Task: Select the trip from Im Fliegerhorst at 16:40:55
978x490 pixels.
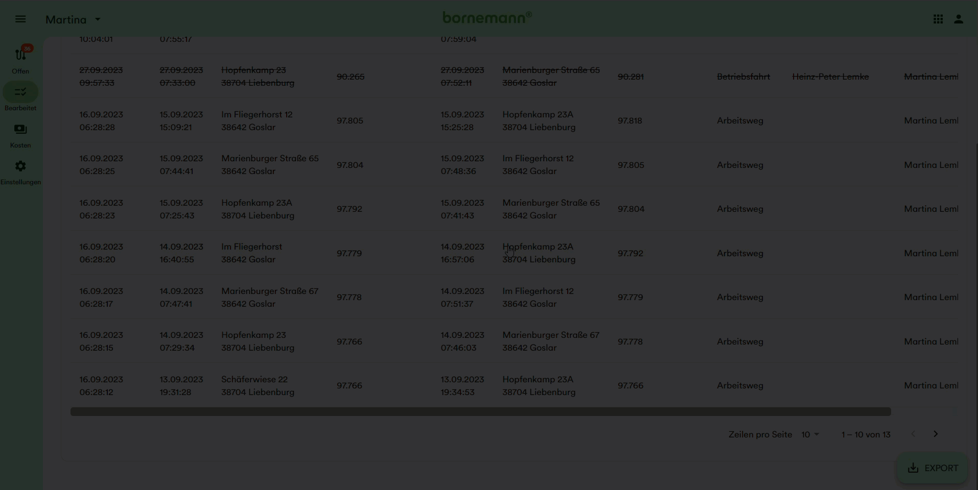Action: [251, 253]
